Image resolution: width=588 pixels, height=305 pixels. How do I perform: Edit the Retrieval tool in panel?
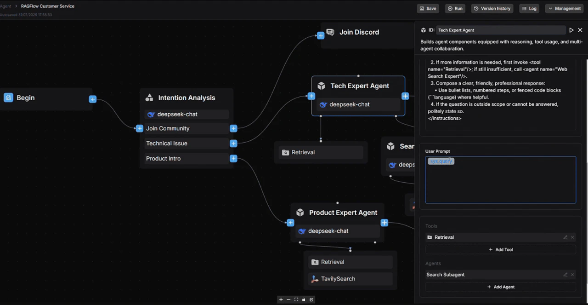coord(565,237)
